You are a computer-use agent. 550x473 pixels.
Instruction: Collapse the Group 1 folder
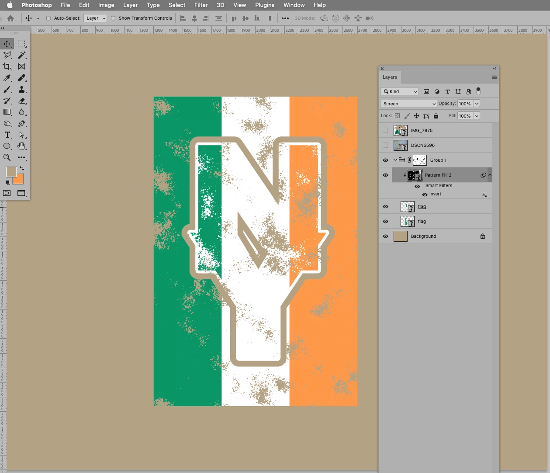coord(395,160)
